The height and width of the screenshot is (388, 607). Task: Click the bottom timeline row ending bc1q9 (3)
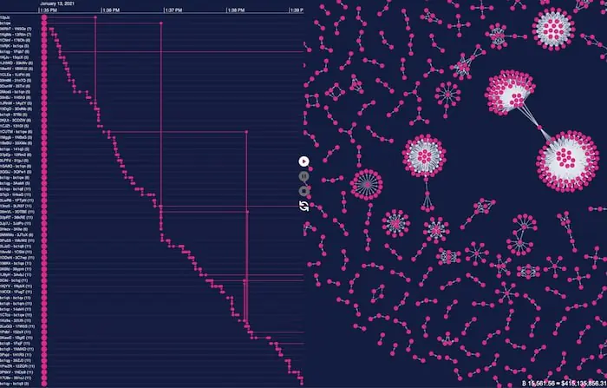click(x=17, y=382)
